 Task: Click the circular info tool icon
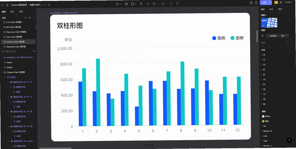click(171, 4)
